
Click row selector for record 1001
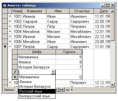pyautogui.click(x=5, y=16)
